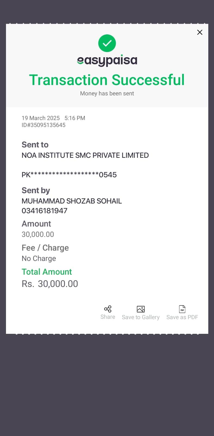Click the sender phone number 03416181947

click(45, 211)
